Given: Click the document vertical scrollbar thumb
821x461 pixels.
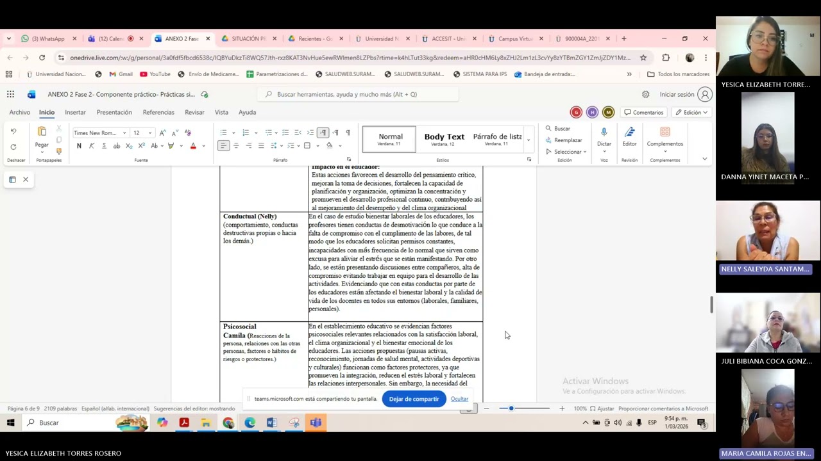Looking at the screenshot, I should 711,305.
